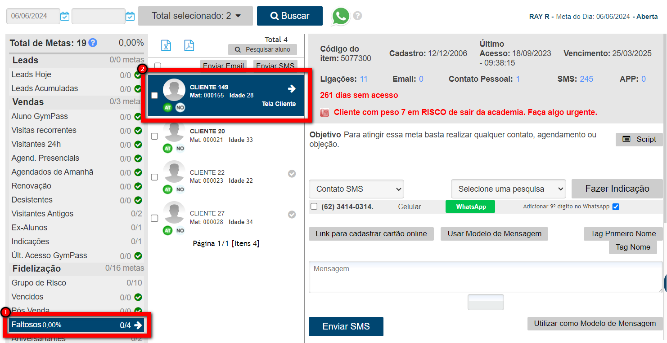Viewport: 667px width, 343px height.
Task: Click help question mark beside Total de Metas
Action: point(93,43)
